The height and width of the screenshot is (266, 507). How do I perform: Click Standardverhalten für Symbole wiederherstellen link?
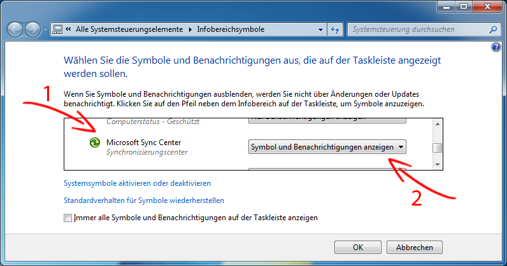(x=144, y=200)
